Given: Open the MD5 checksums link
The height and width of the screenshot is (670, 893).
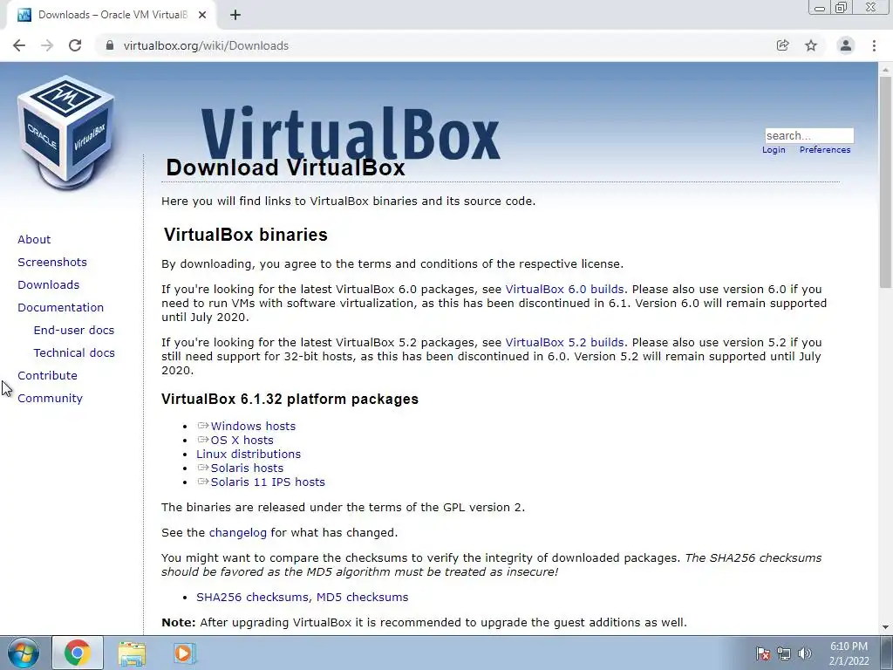Looking at the screenshot, I should click(x=362, y=597).
